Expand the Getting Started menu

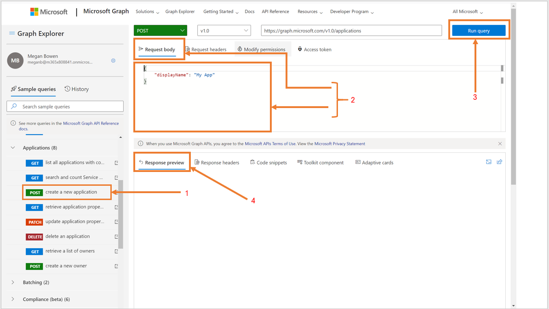221,11
